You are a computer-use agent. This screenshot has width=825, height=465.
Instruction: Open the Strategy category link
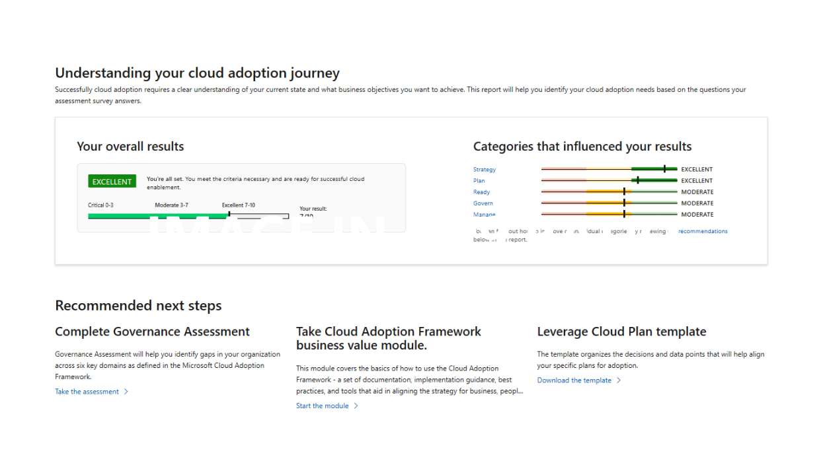[x=484, y=170]
